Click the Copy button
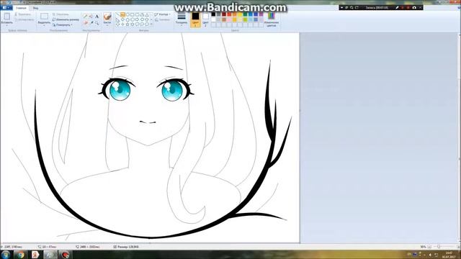Viewport: 461px width, 259px height. 24,19
